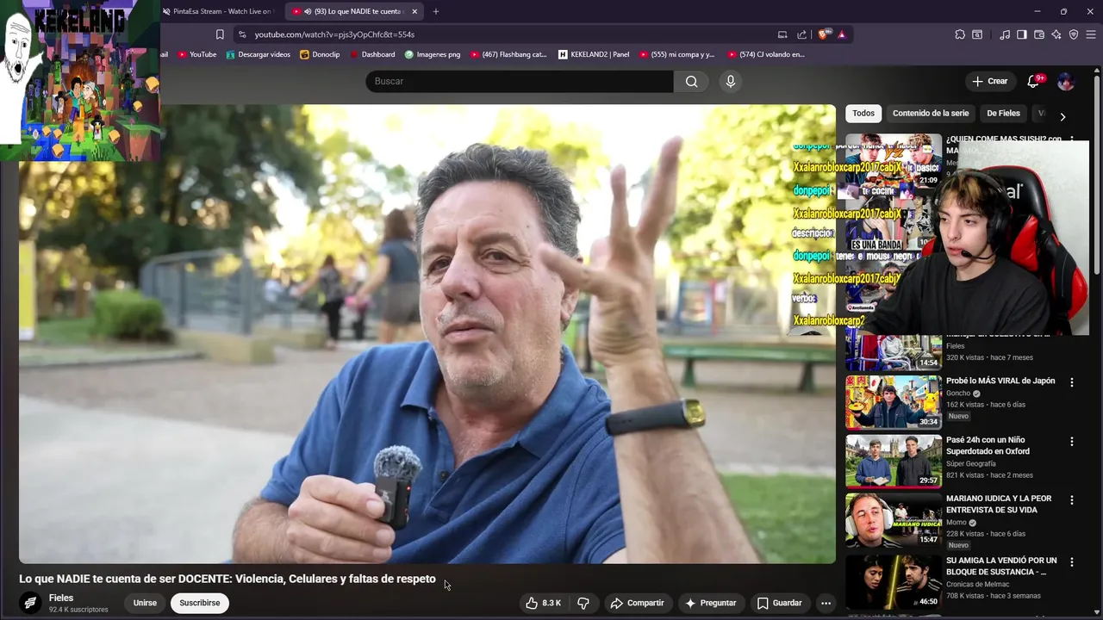1103x620 pixels.
Task: Click the search magnifier button
Action: tap(691, 81)
